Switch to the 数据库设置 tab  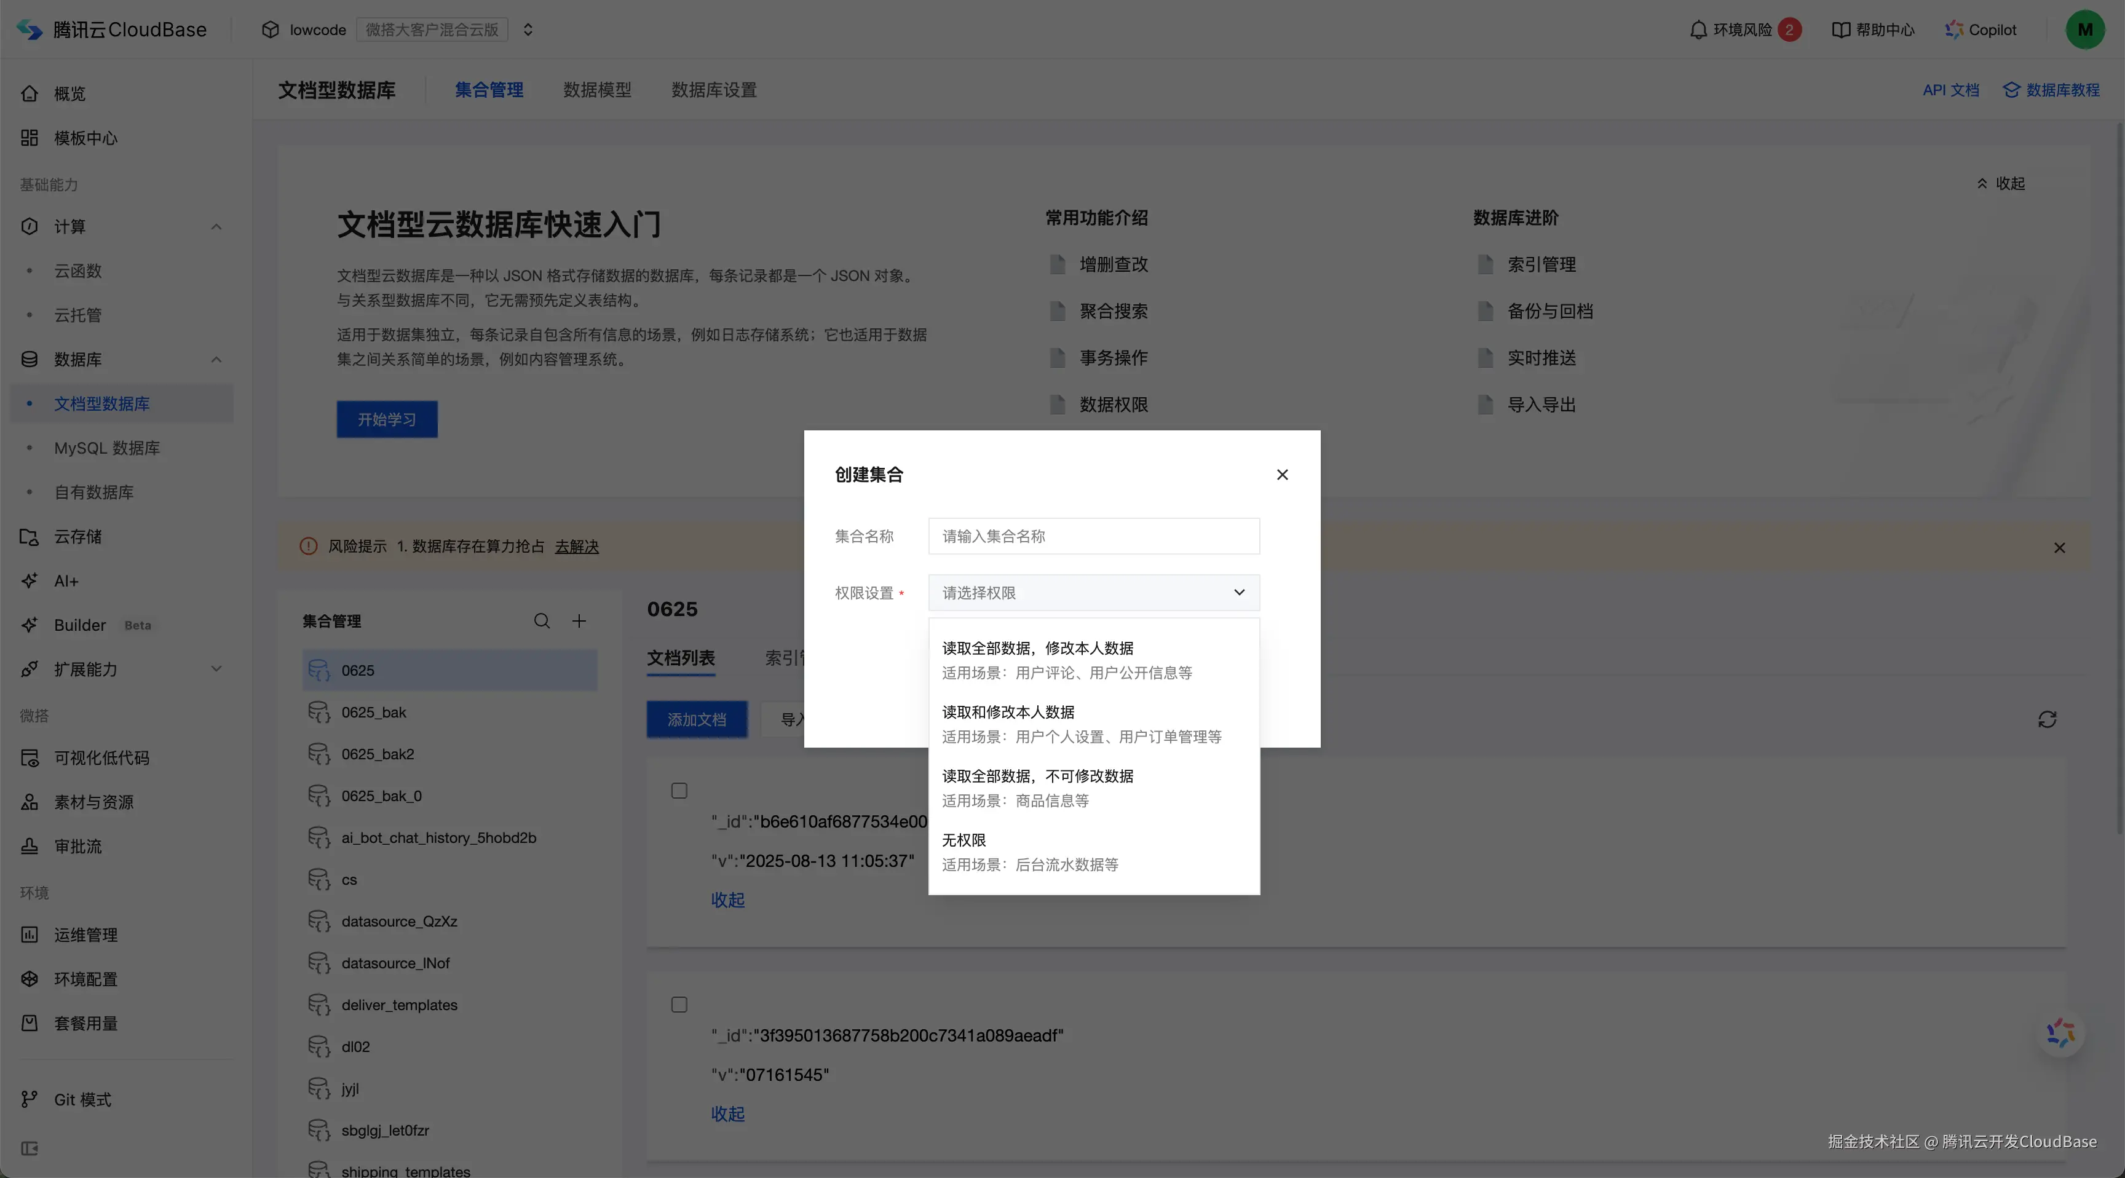pyautogui.click(x=713, y=90)
